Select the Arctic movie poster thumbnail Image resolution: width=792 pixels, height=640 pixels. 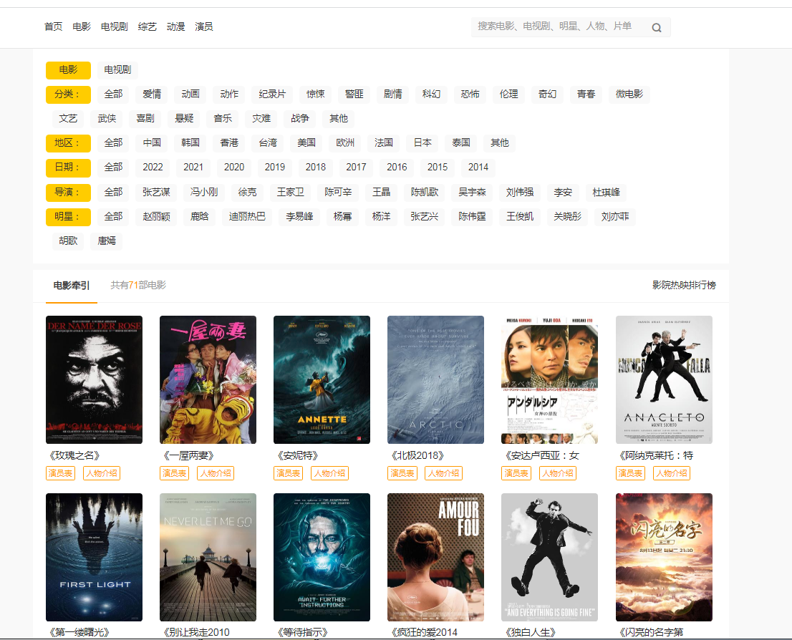coord(435,379)
